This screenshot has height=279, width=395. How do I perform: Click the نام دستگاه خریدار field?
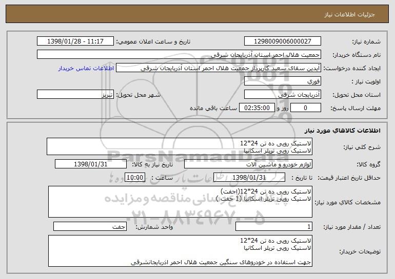[179, 55]
